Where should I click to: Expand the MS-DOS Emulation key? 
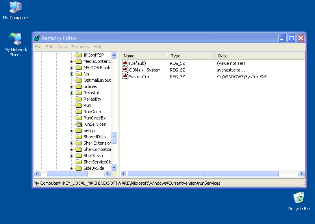coord(71,68)
